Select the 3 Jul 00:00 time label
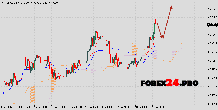Image resolution: width=218 pixels, height=110 pixels. point(108,107)
